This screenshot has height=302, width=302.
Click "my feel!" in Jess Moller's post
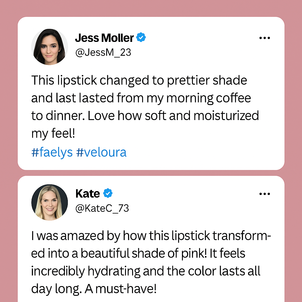(x=53, y=134)
